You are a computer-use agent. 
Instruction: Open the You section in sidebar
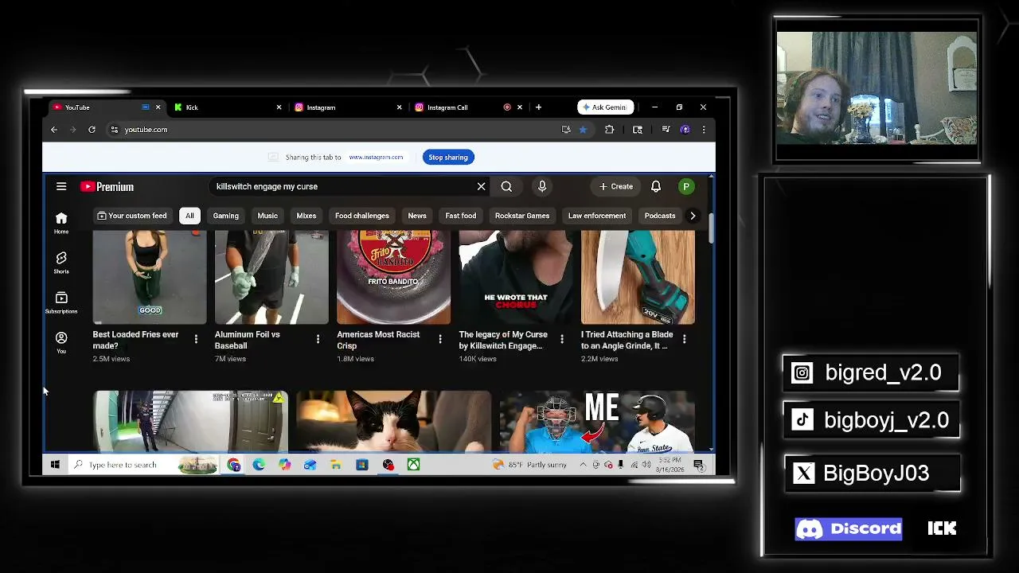[61, 342]
